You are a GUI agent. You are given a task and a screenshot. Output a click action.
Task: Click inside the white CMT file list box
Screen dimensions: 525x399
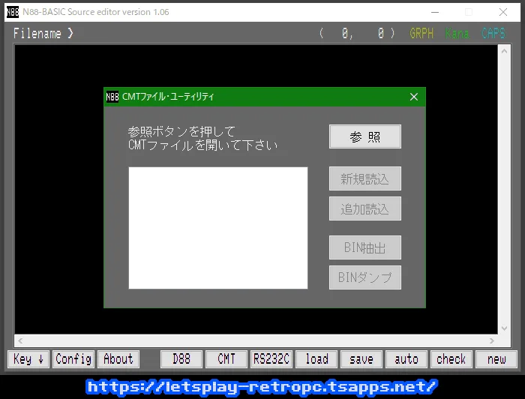coord(217,227)
